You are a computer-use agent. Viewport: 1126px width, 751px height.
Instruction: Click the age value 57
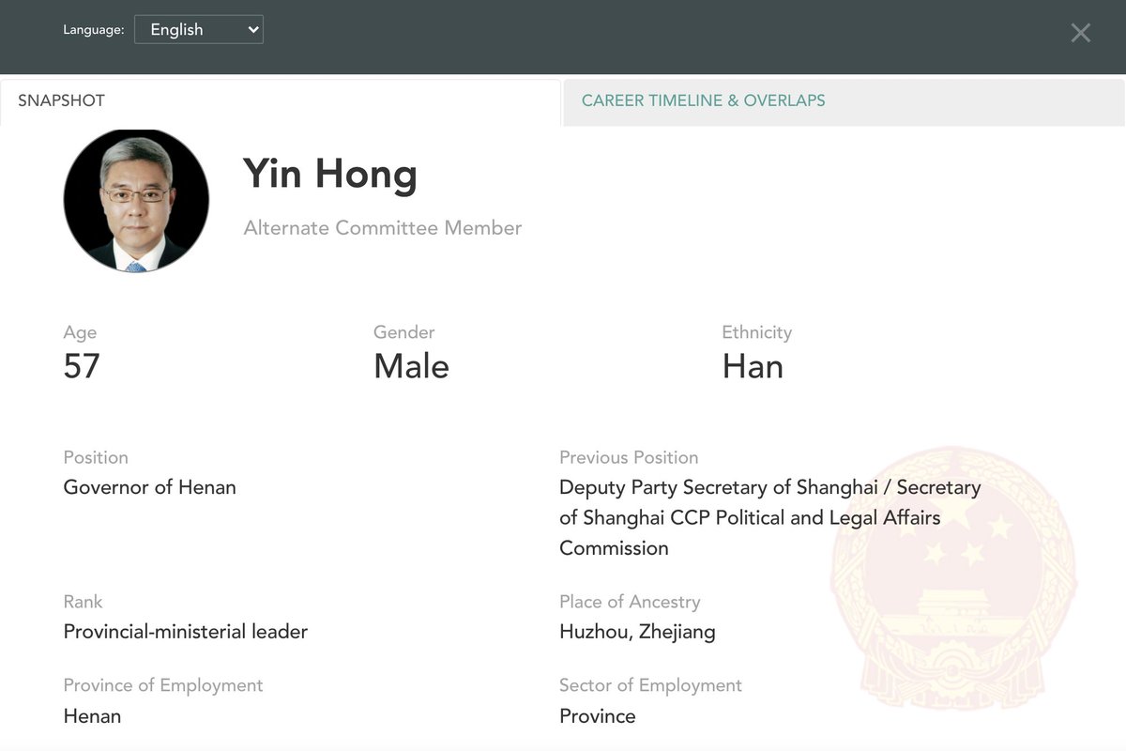pyautogui.click(x=82, y=366)
